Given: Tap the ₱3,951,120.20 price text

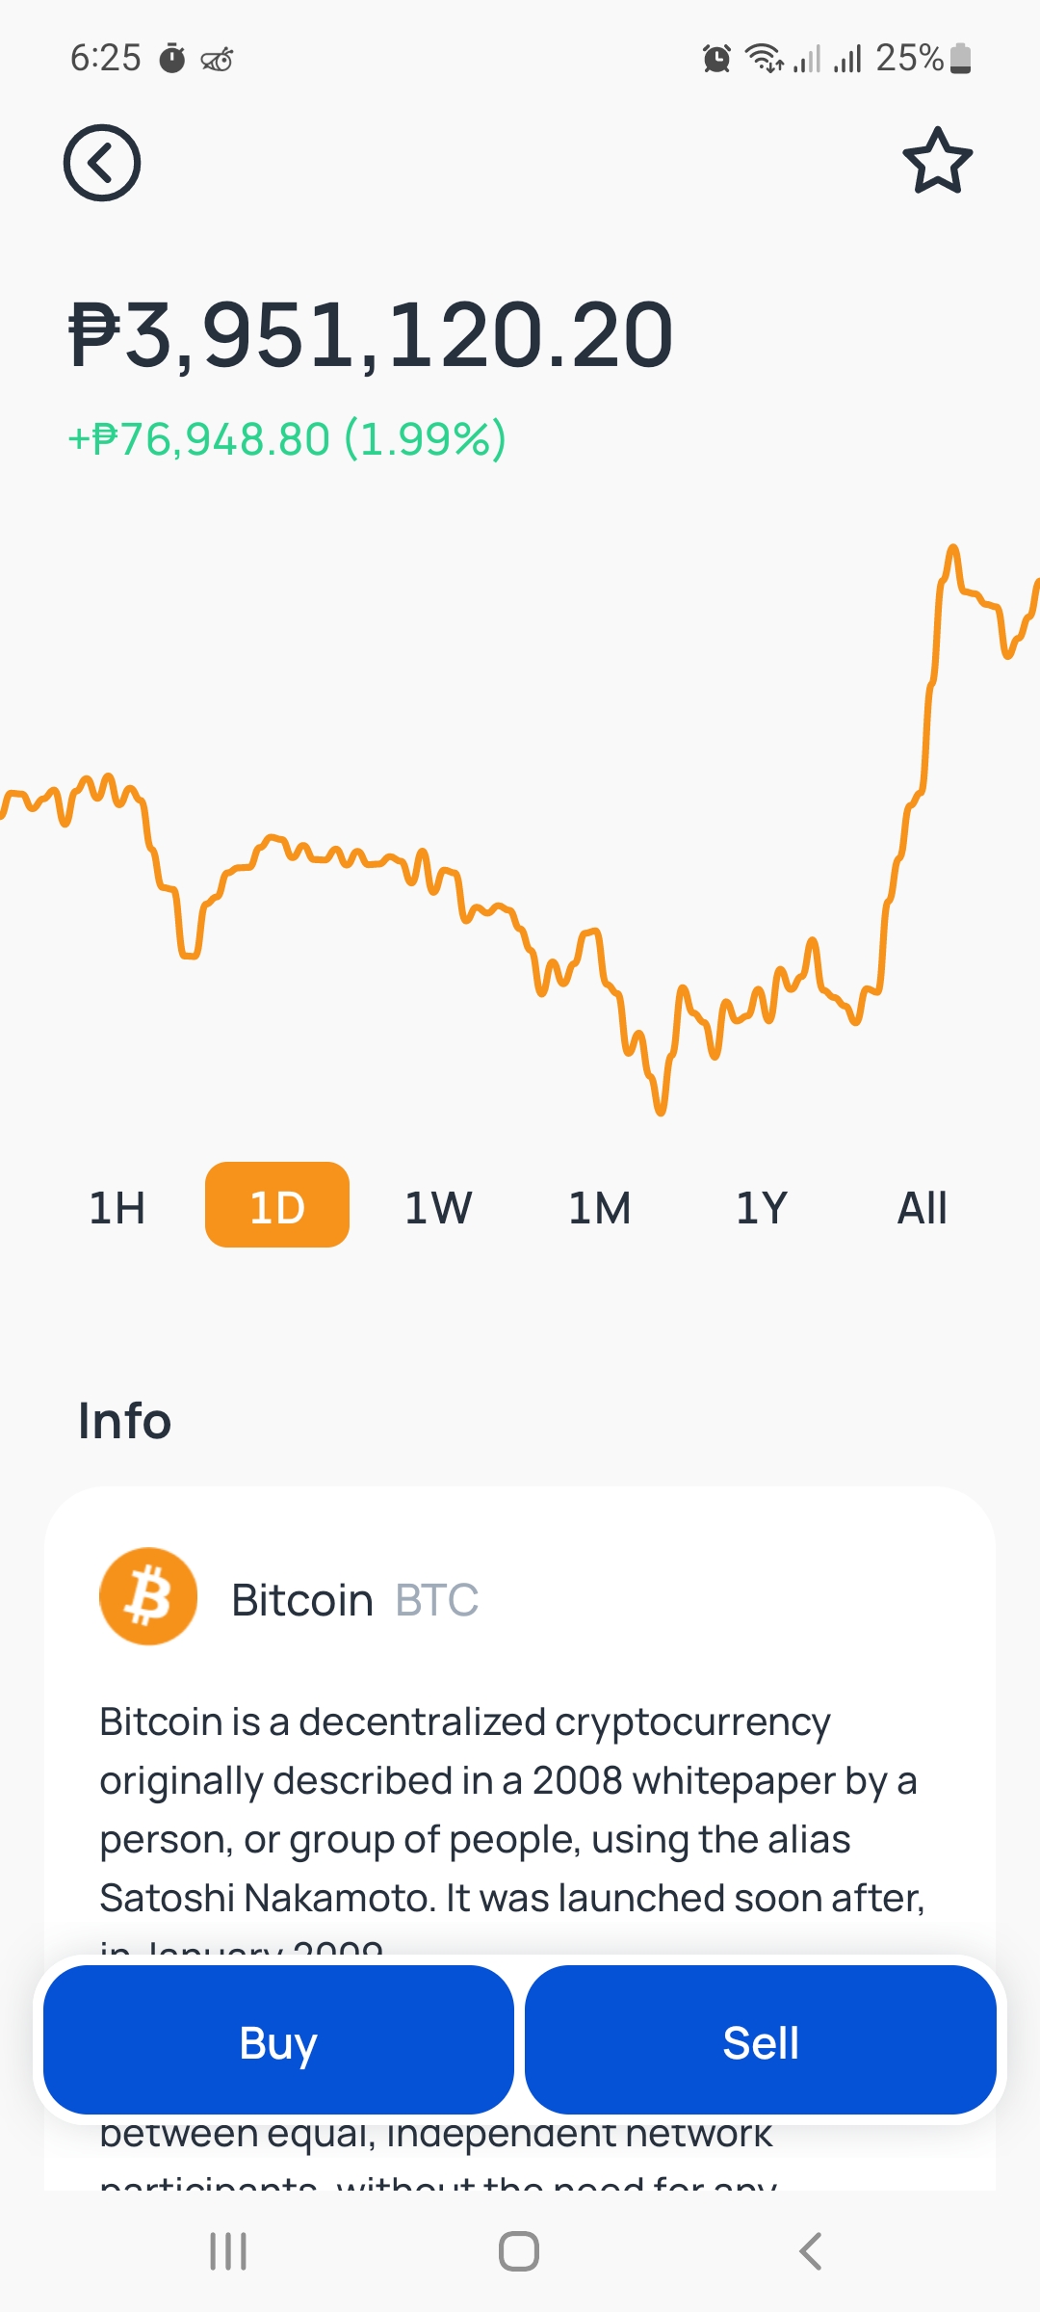Looking at the screenshot, I should 371,335.
